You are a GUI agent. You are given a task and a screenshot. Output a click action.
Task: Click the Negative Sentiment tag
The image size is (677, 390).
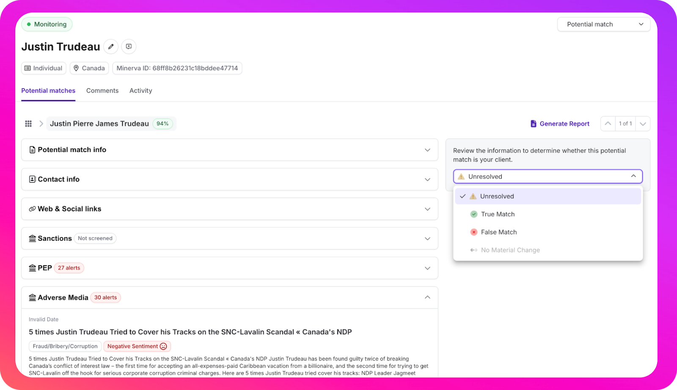click(x=137, y=346)
